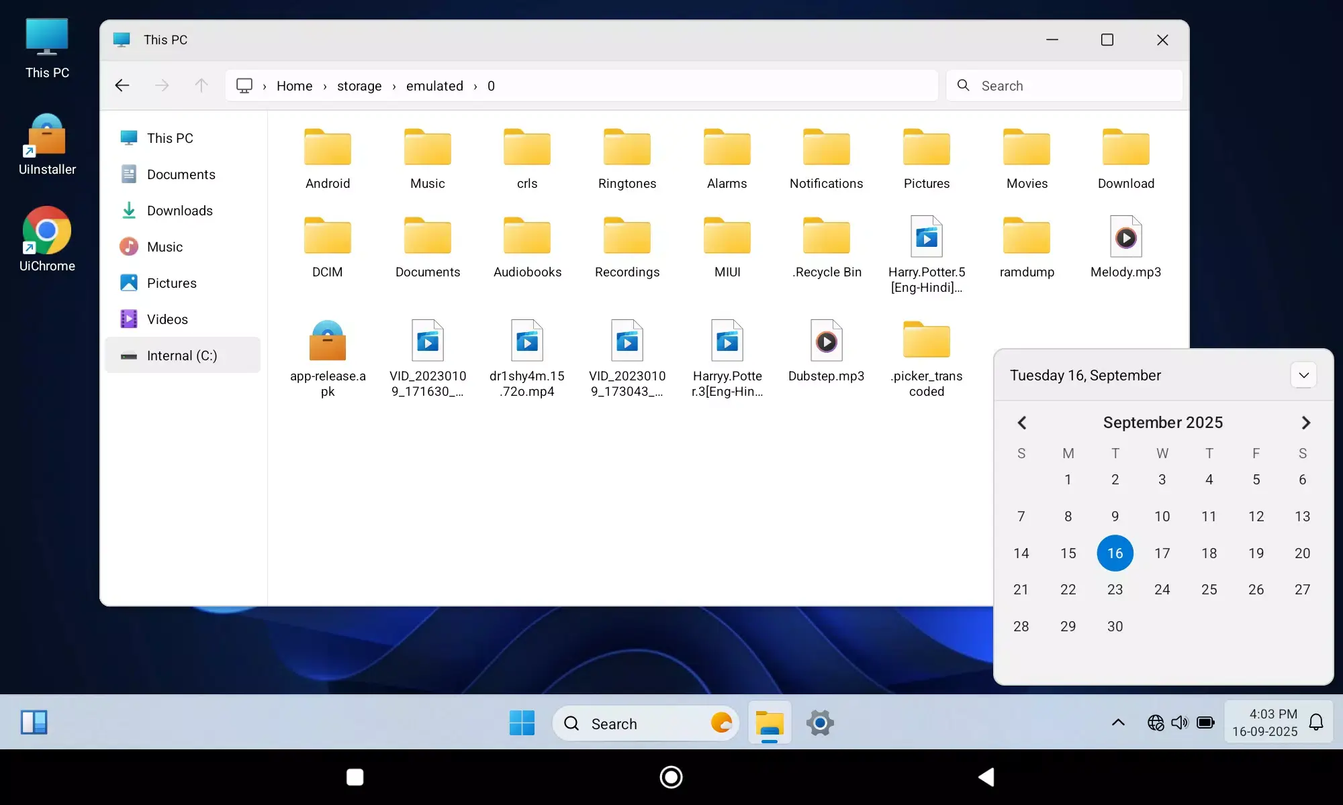Navigate to storage in the breadcrumb
This screenshot has height=805, width=1343.
point(359,86)
